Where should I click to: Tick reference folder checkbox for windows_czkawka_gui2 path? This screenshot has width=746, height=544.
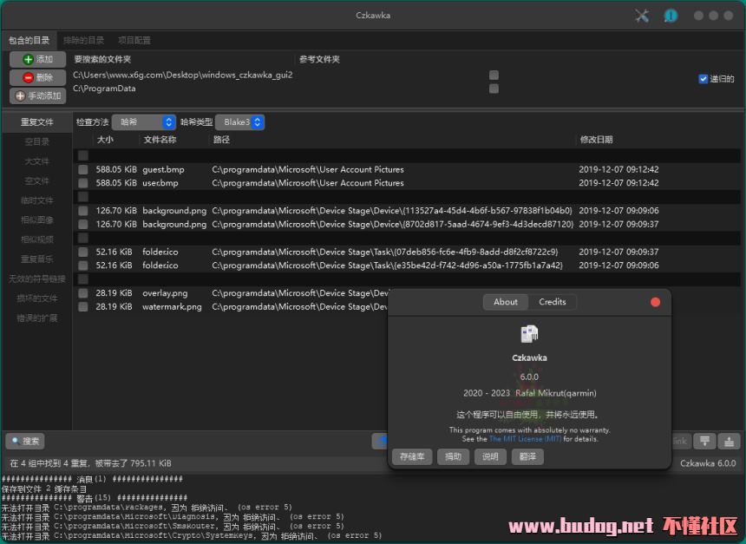pos(494,75)
